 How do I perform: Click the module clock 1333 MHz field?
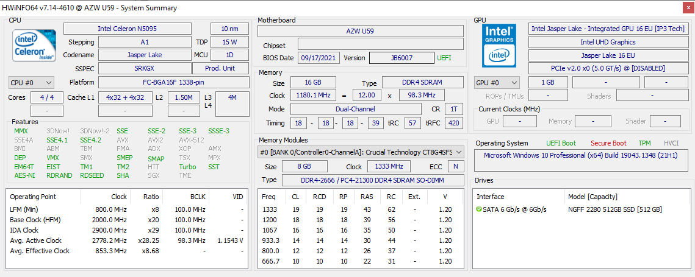tap(389, 166)
